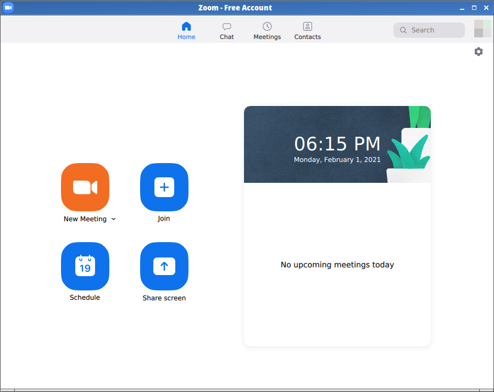494x392 pixels.
Task: Click the Monday, February 1, 2021 date
Action: pyautogui.click(x=337, y=160)
